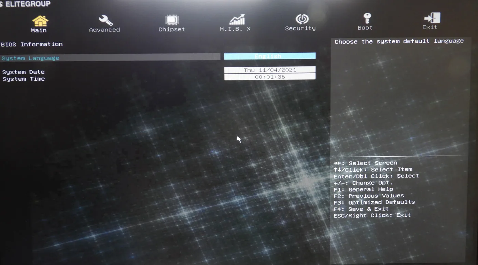Go to the Security tab label
The width and height of the screenshot is (478, 265).
(300, 28)
